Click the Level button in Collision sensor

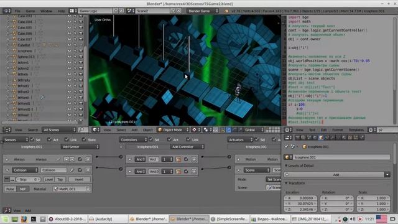(49, 179)
